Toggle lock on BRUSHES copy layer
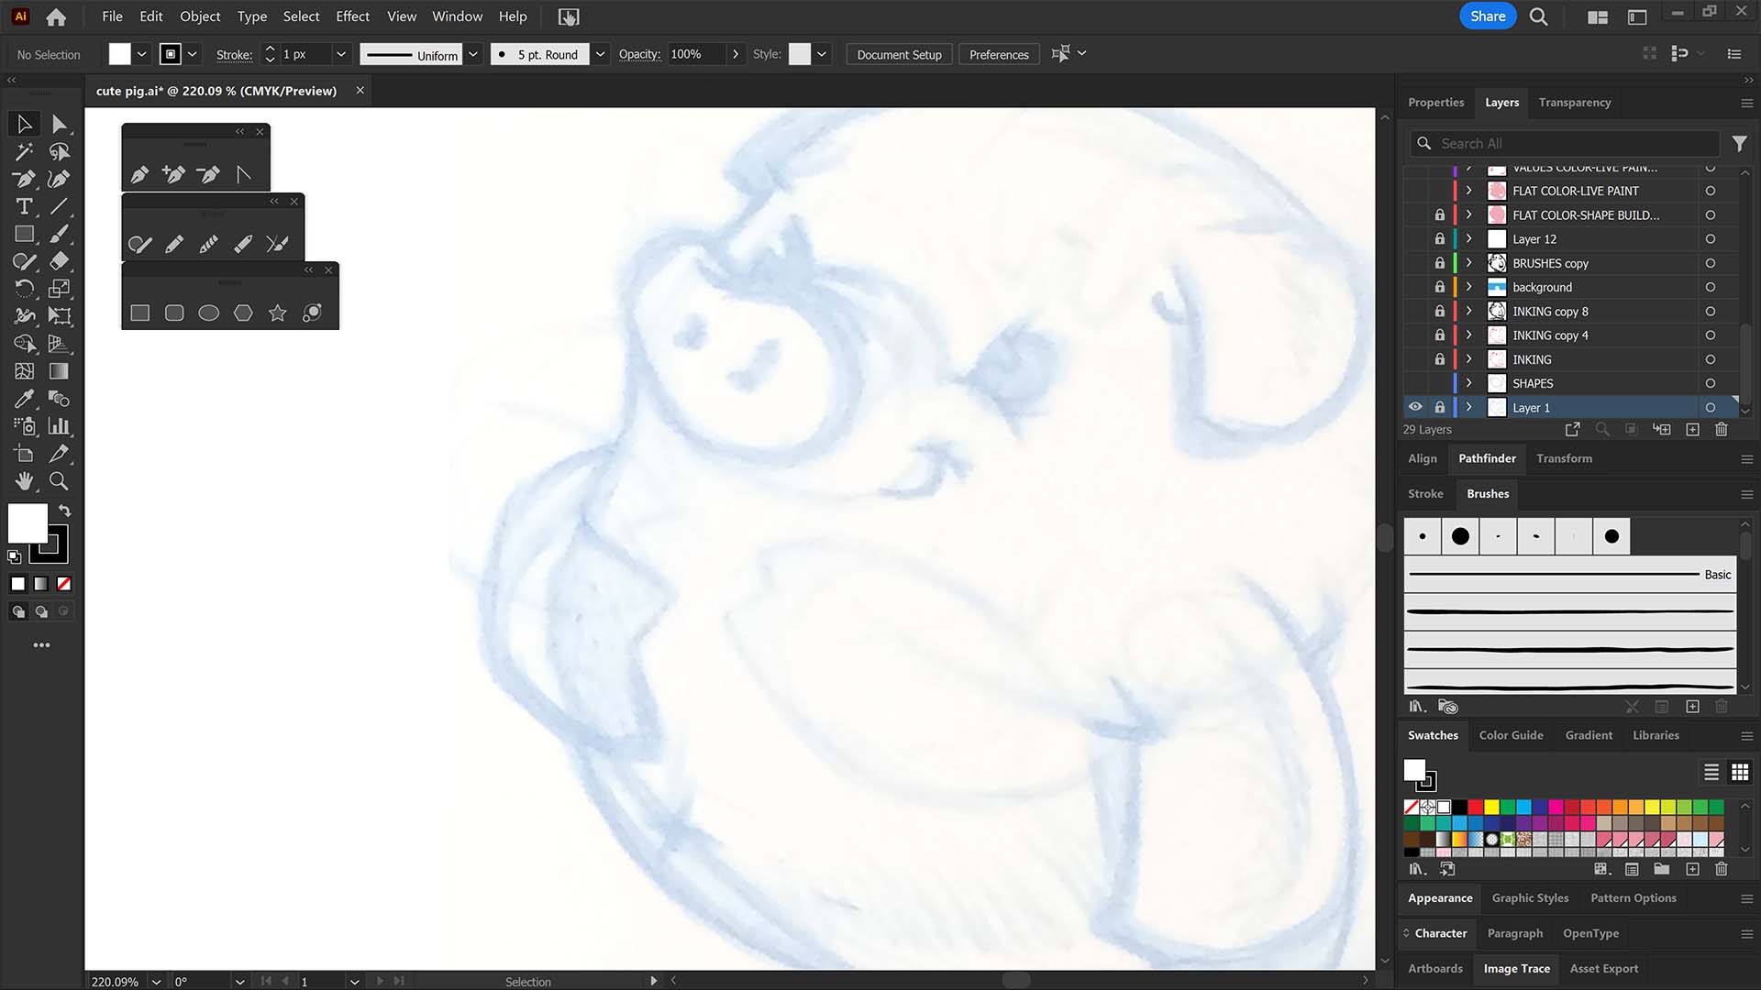The height and width of the screenshot is (990, 1761). (1440, 263)
